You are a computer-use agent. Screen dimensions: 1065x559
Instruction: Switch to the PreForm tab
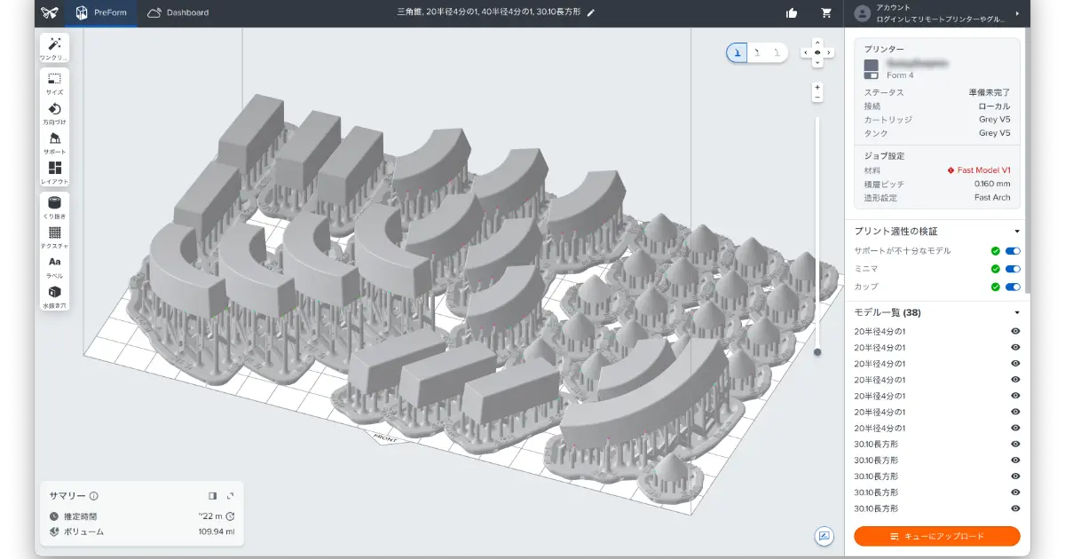click(104, 13)
